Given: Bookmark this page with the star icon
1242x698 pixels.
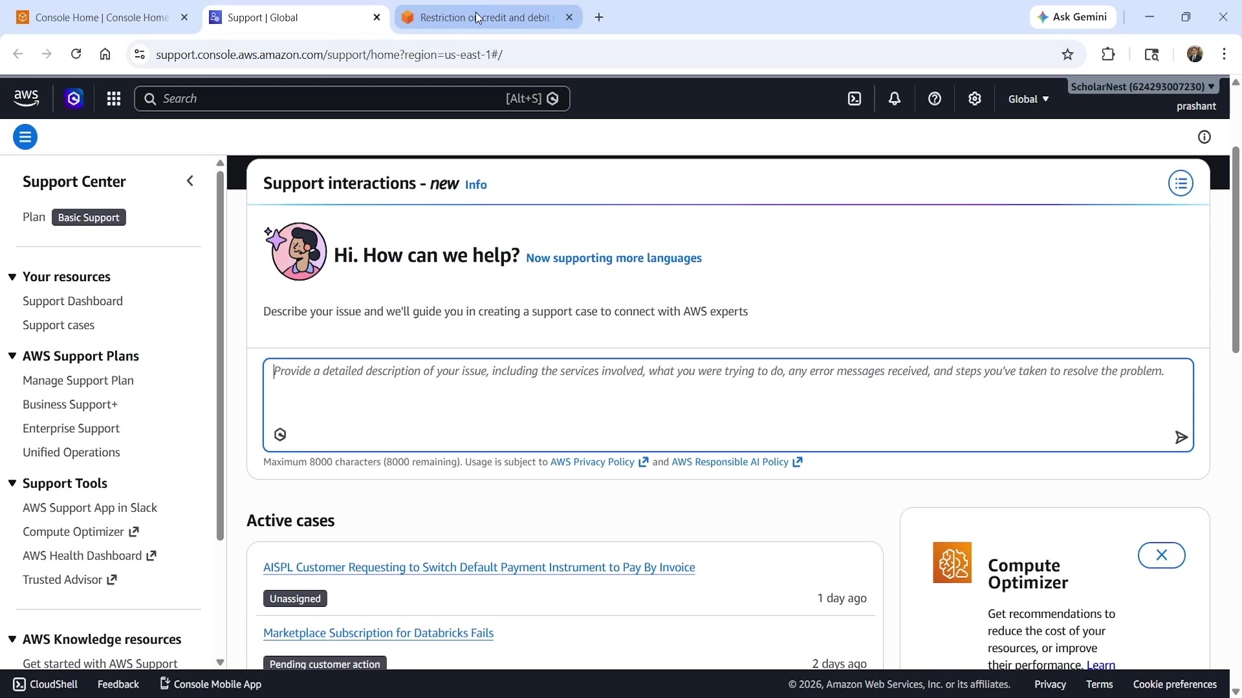Looking at the screenshot, I should point(1068,54).
